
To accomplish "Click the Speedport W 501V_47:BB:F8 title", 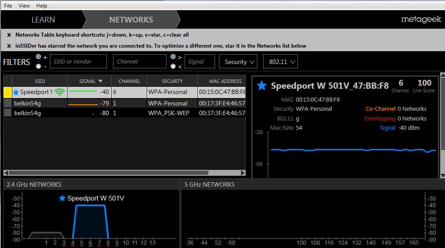I will pos(329,86).
